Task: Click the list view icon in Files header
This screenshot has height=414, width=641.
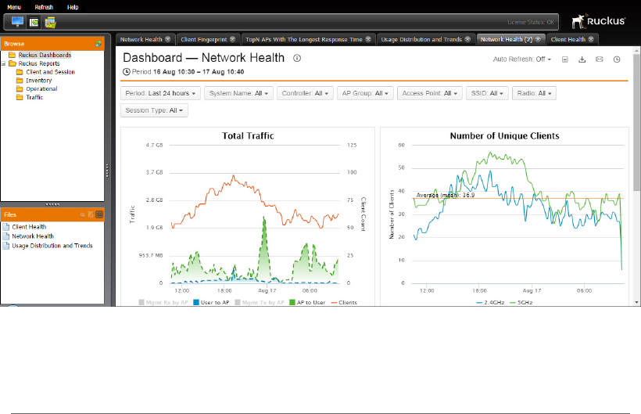Action: pos(99,214)
